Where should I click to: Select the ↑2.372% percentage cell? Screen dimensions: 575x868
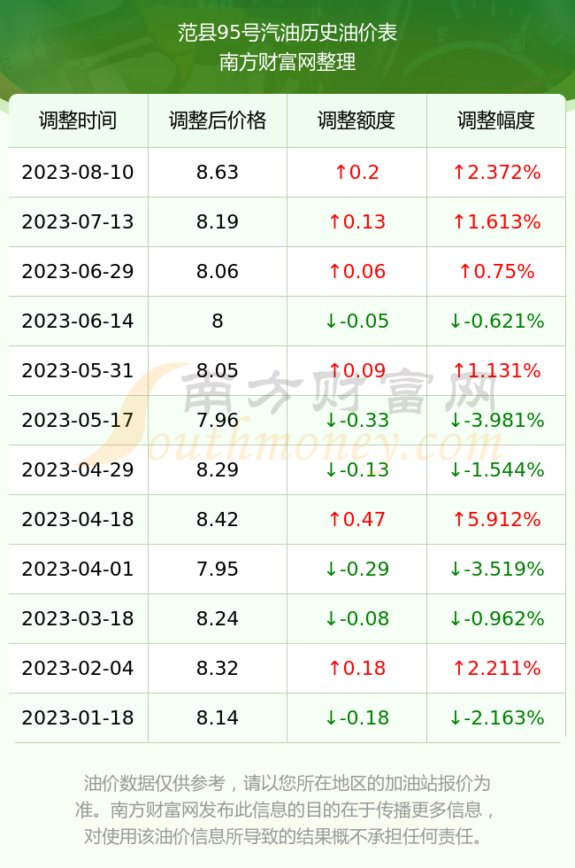tap(496, 172)
